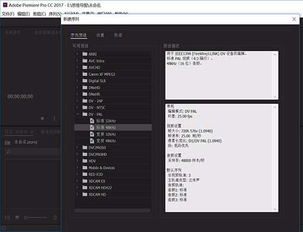Image resolution: width=303 pixels, height=232 pixels.
Task: Click the icon right of project zoom slider
Action: [55, 217]
